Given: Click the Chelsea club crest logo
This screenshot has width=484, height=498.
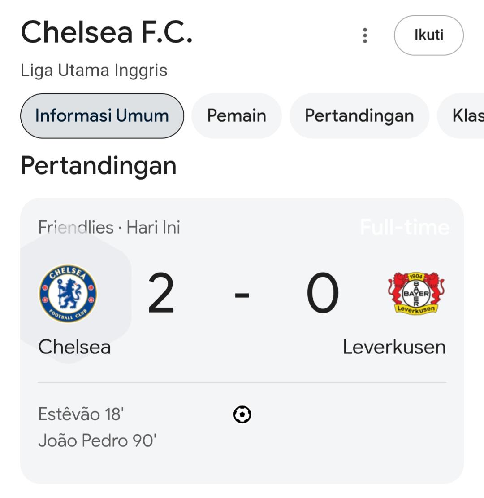Looking at the screenshot, I should 68,293.
